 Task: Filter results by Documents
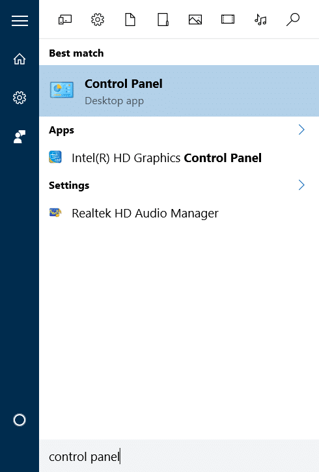130,20
